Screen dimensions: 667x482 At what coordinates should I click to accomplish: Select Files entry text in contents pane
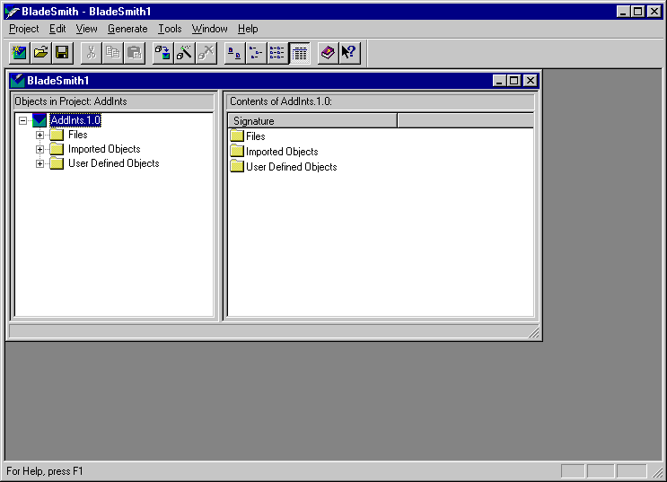(x=256, y=136)
